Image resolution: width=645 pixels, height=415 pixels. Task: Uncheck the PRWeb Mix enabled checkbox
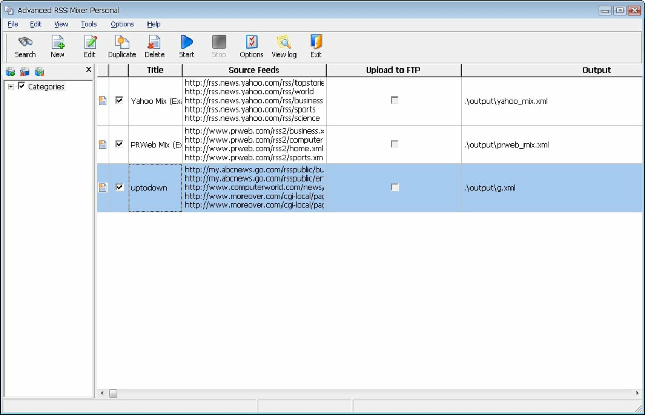[119, 144]
